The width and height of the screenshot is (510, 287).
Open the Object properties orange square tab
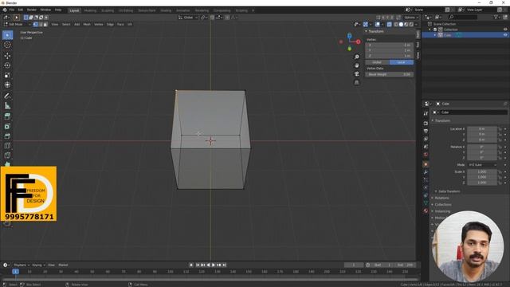pos(426,164)
